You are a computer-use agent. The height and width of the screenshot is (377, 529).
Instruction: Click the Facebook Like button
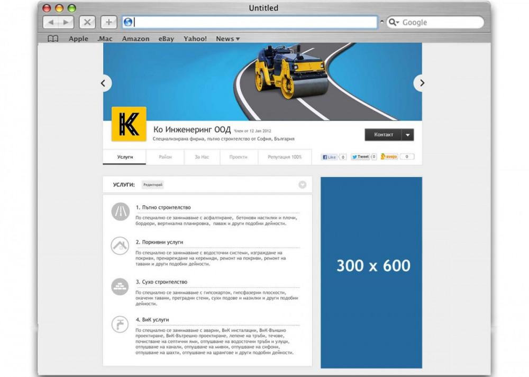(329, 157)
